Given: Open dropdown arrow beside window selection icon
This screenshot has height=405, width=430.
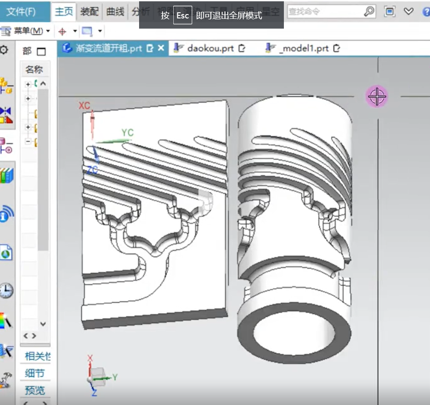Looking at the screenshot, I should coord(100,31).
